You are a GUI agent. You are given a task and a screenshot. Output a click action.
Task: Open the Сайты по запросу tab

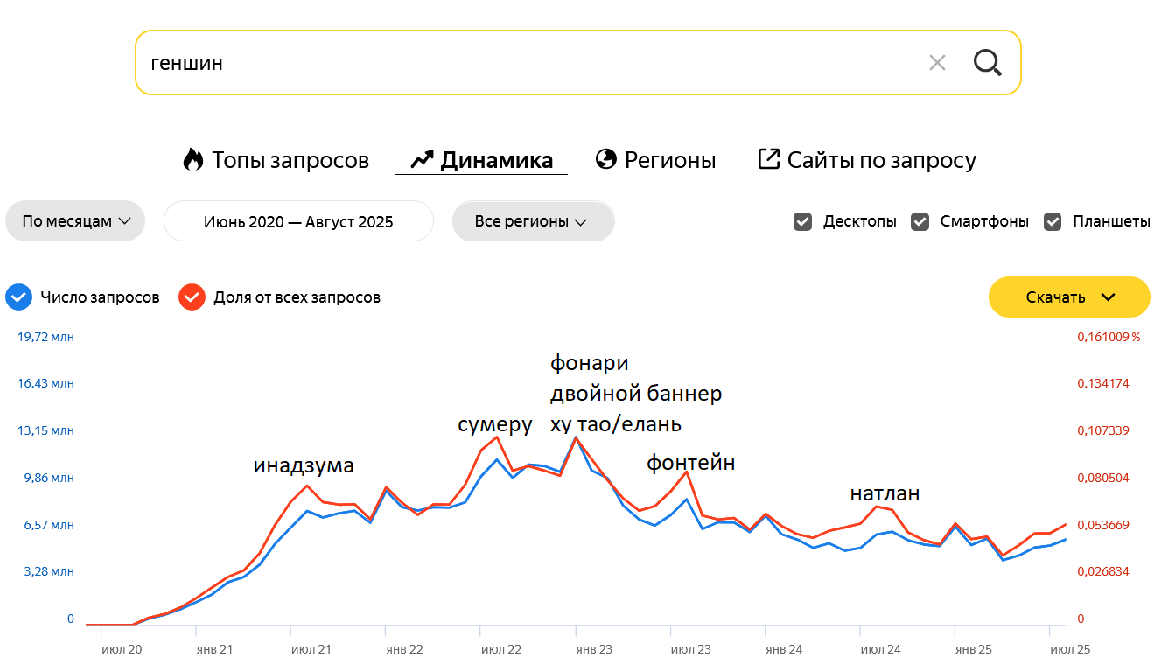[x=881, y=160]
